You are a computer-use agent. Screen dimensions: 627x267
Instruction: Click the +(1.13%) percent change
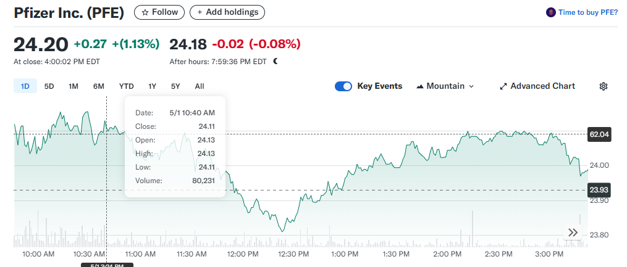pos(136,44)
